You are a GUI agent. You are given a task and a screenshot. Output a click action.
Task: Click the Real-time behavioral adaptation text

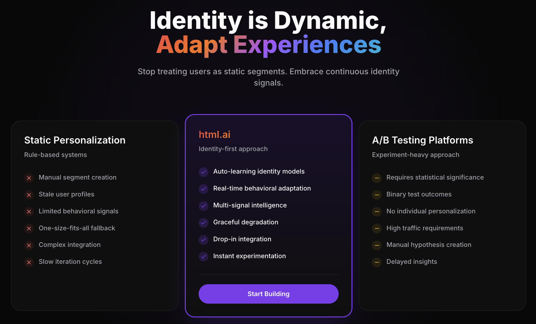(262, 188)
